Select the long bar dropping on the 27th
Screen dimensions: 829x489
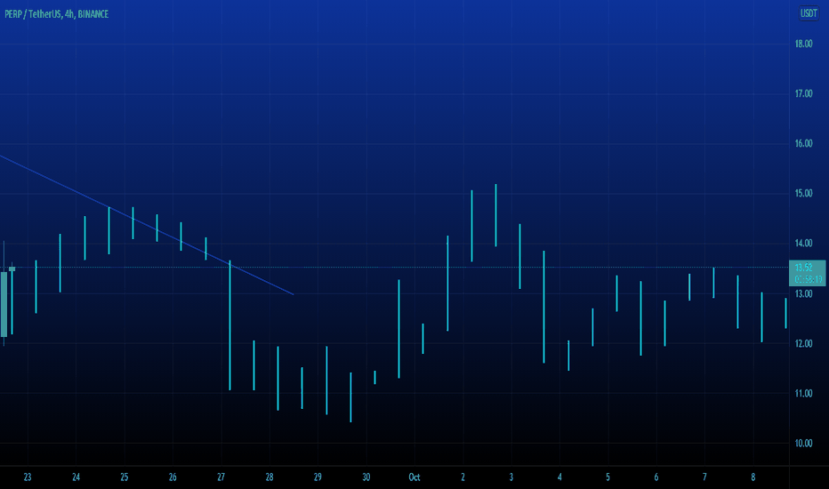click(230, 325)
